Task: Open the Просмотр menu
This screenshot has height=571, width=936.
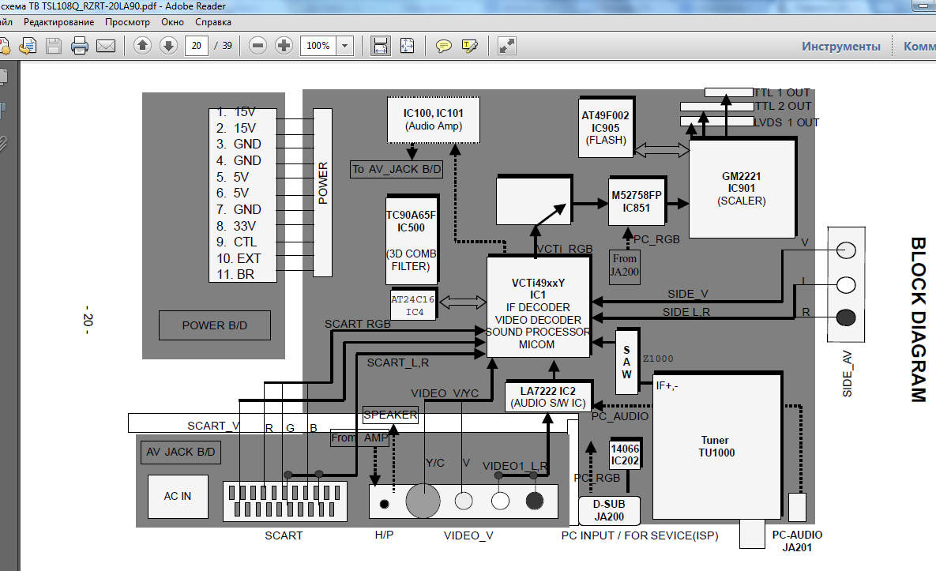Action: 127,22
